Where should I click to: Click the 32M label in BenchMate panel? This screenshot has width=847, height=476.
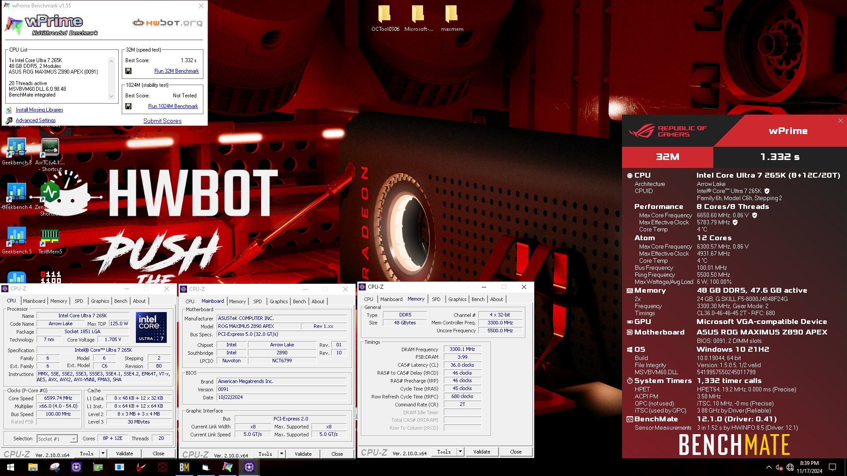(667, 157)
